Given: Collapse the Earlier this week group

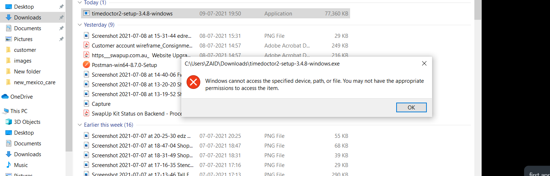Looking at the screenshot, I should click(80, 125).
